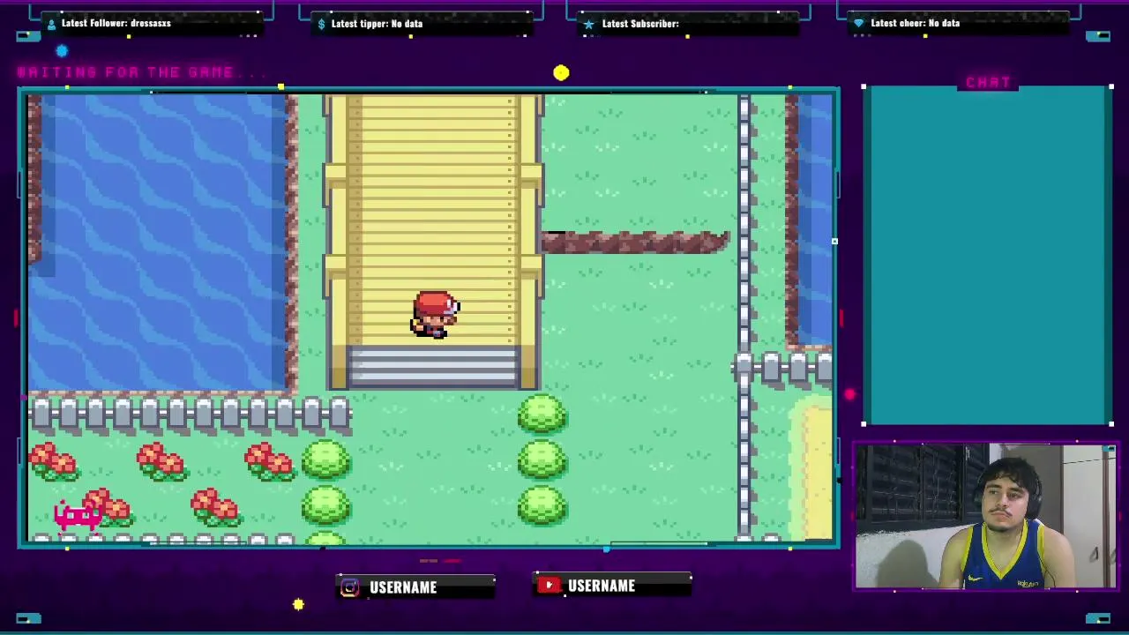Click inside the empty chat panel
Image resolution: width=1129 pixels, height=635 pixels.
[987, 256]
